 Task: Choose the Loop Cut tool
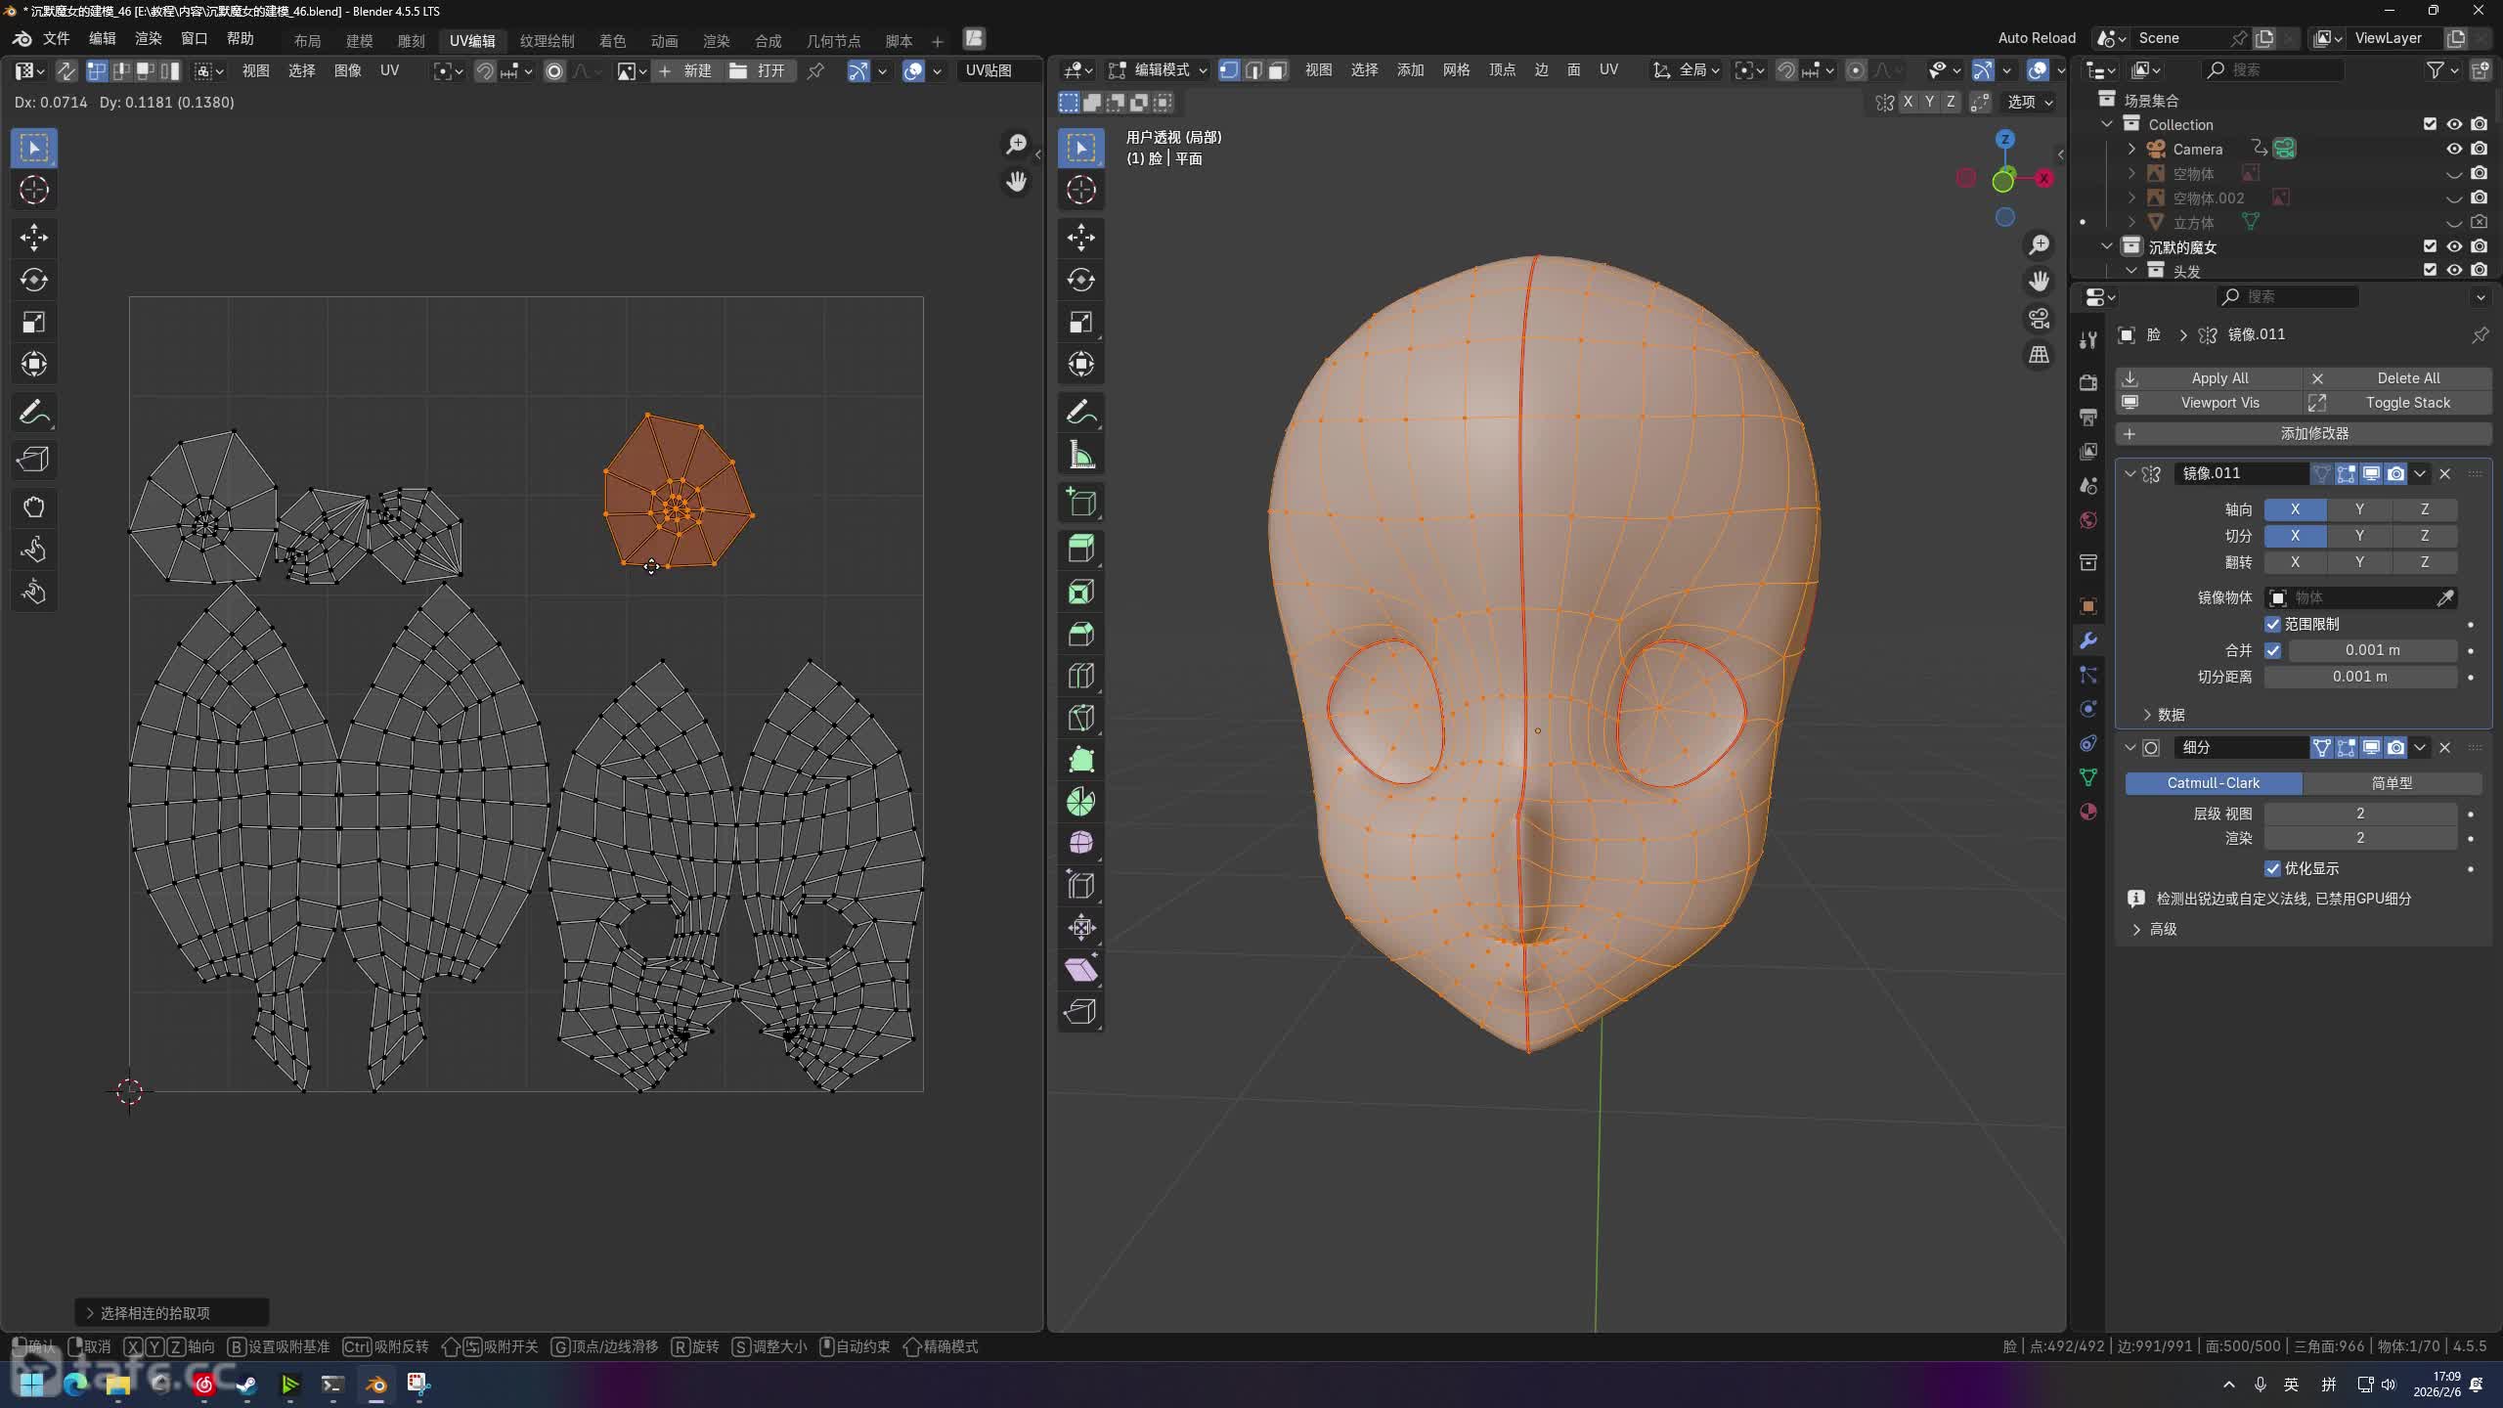click(x=1080, y=676)
